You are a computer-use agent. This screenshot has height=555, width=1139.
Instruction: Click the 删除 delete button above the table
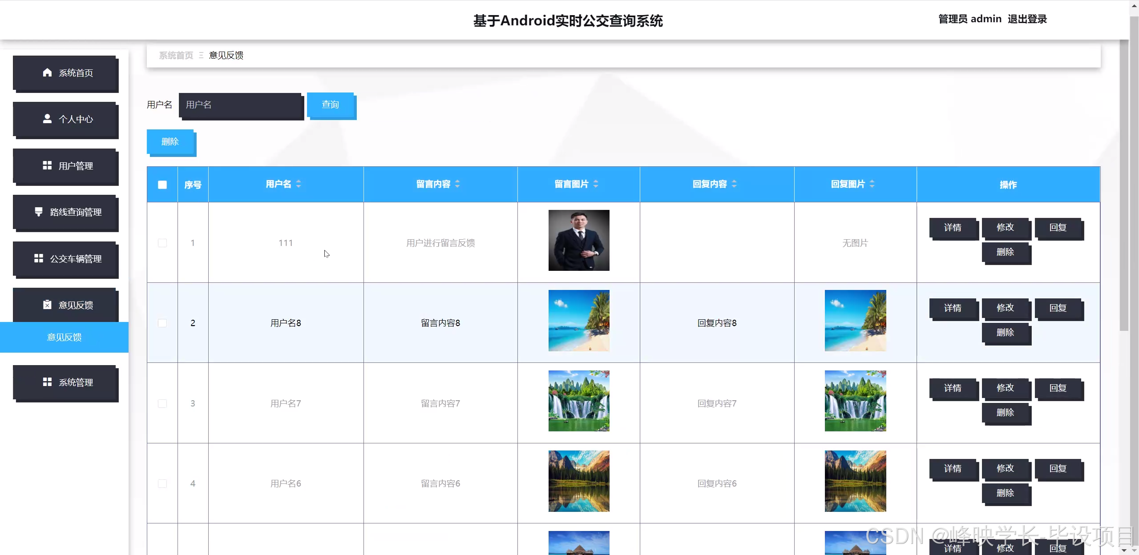coord(170,141)
